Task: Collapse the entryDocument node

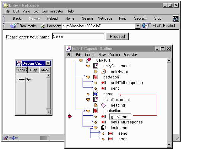Action: click(x=88, y=66)
